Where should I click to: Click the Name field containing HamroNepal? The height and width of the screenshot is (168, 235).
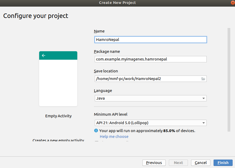coord(150,39)
